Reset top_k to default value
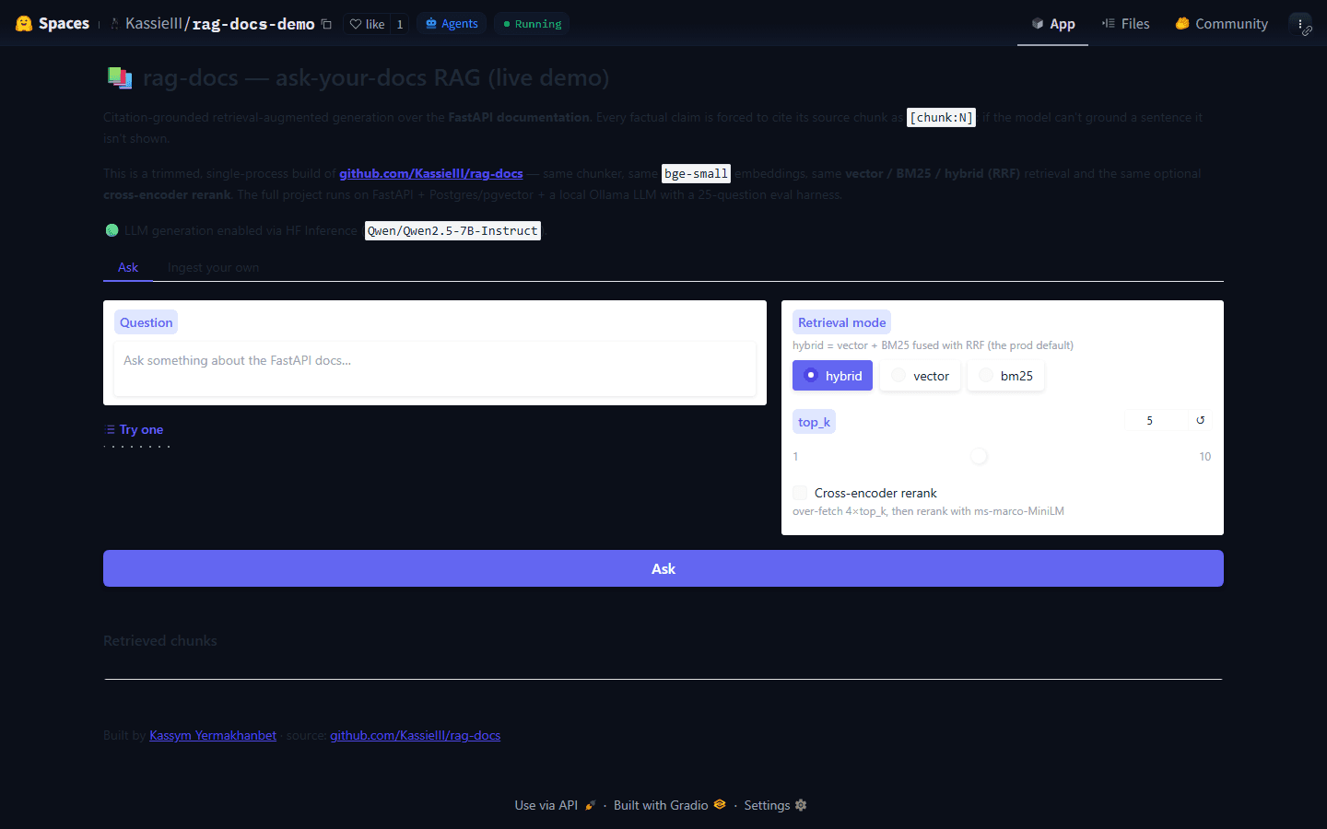 click(x=1201, y=420)
